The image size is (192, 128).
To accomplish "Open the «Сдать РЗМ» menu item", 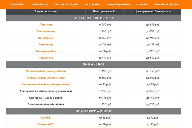I will [x=142, y=5].
